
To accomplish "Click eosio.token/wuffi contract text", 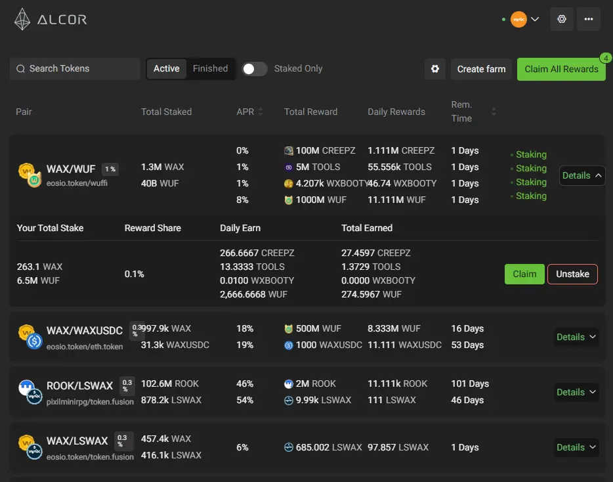I will click(77, 183).
